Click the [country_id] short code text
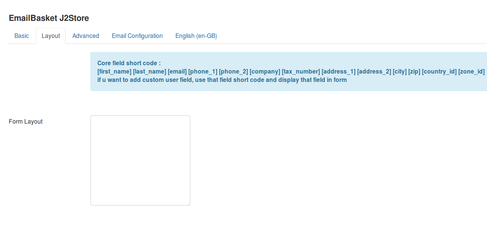 (439, 72)
